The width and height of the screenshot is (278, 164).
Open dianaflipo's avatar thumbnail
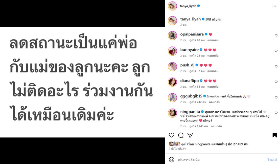point(172,82)
